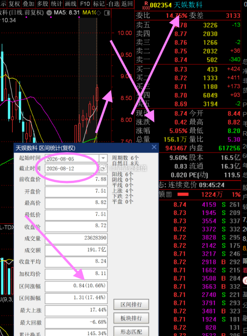Click the 卖三 price 8.76
Viewport: 247px width, 336px height.
pos(181,42)
